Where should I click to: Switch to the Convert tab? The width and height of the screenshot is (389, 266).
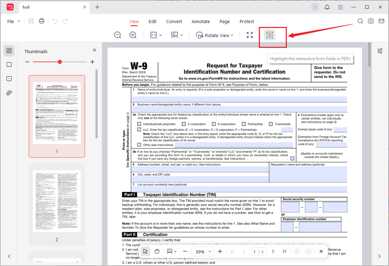tap(174, 22)
